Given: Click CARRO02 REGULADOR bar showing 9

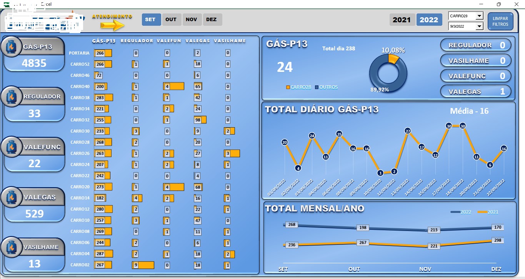Looking at the screenshot, I should 143,265.
